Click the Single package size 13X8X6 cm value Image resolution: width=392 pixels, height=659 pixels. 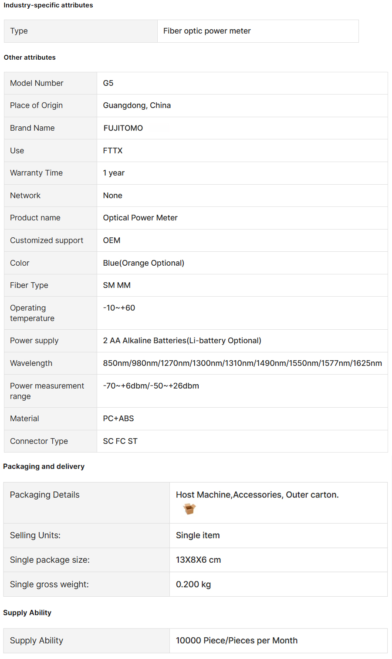[x=198, y=560]
